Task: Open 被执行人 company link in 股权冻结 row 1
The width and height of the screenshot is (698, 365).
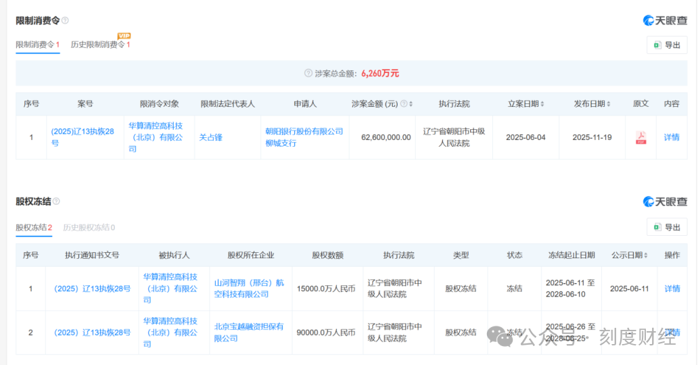Action: click(x=170, y=289)
